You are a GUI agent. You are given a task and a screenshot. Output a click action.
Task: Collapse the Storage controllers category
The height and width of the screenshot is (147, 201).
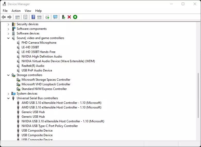tap(8, 75)
